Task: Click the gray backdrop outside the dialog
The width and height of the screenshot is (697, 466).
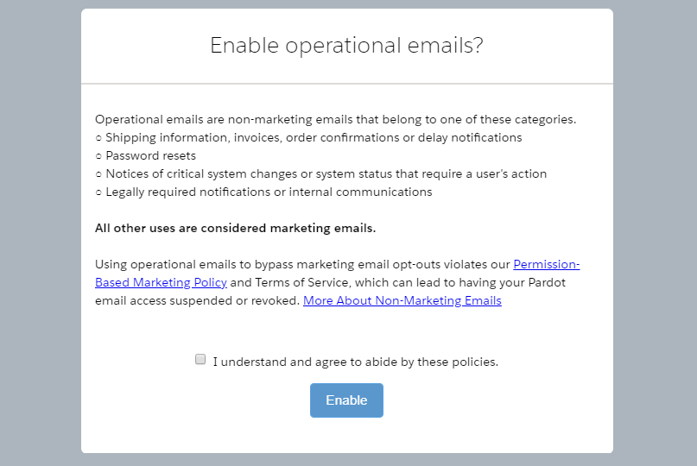Action: pos(39,233)
